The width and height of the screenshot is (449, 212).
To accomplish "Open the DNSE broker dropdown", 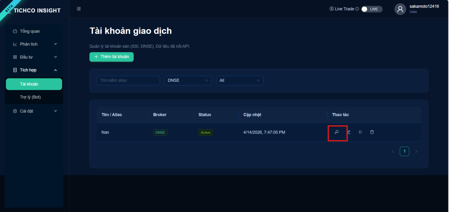I will point(188,81).
